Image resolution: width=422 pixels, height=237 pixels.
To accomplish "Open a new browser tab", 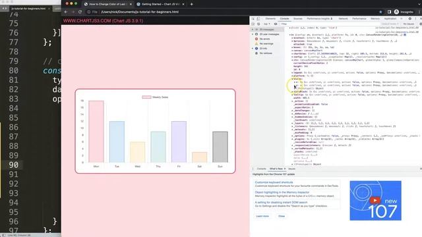I will point(192,4).
